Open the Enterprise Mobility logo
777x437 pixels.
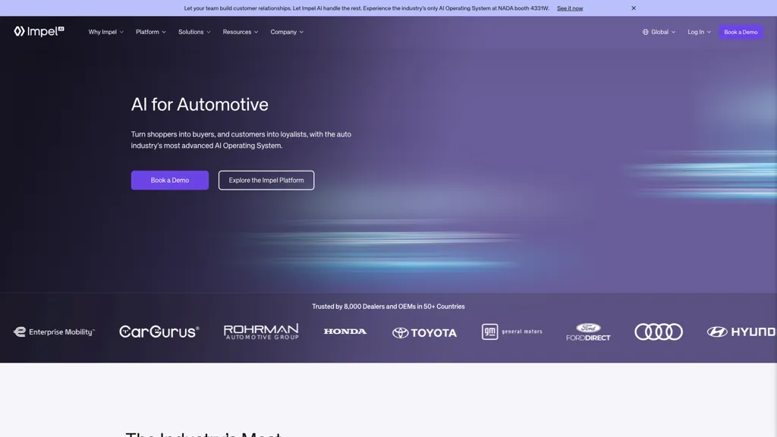(54, 332)
